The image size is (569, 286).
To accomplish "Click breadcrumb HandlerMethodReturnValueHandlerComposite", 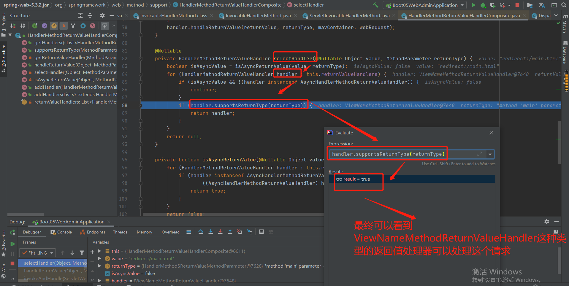I will [227, 5].
